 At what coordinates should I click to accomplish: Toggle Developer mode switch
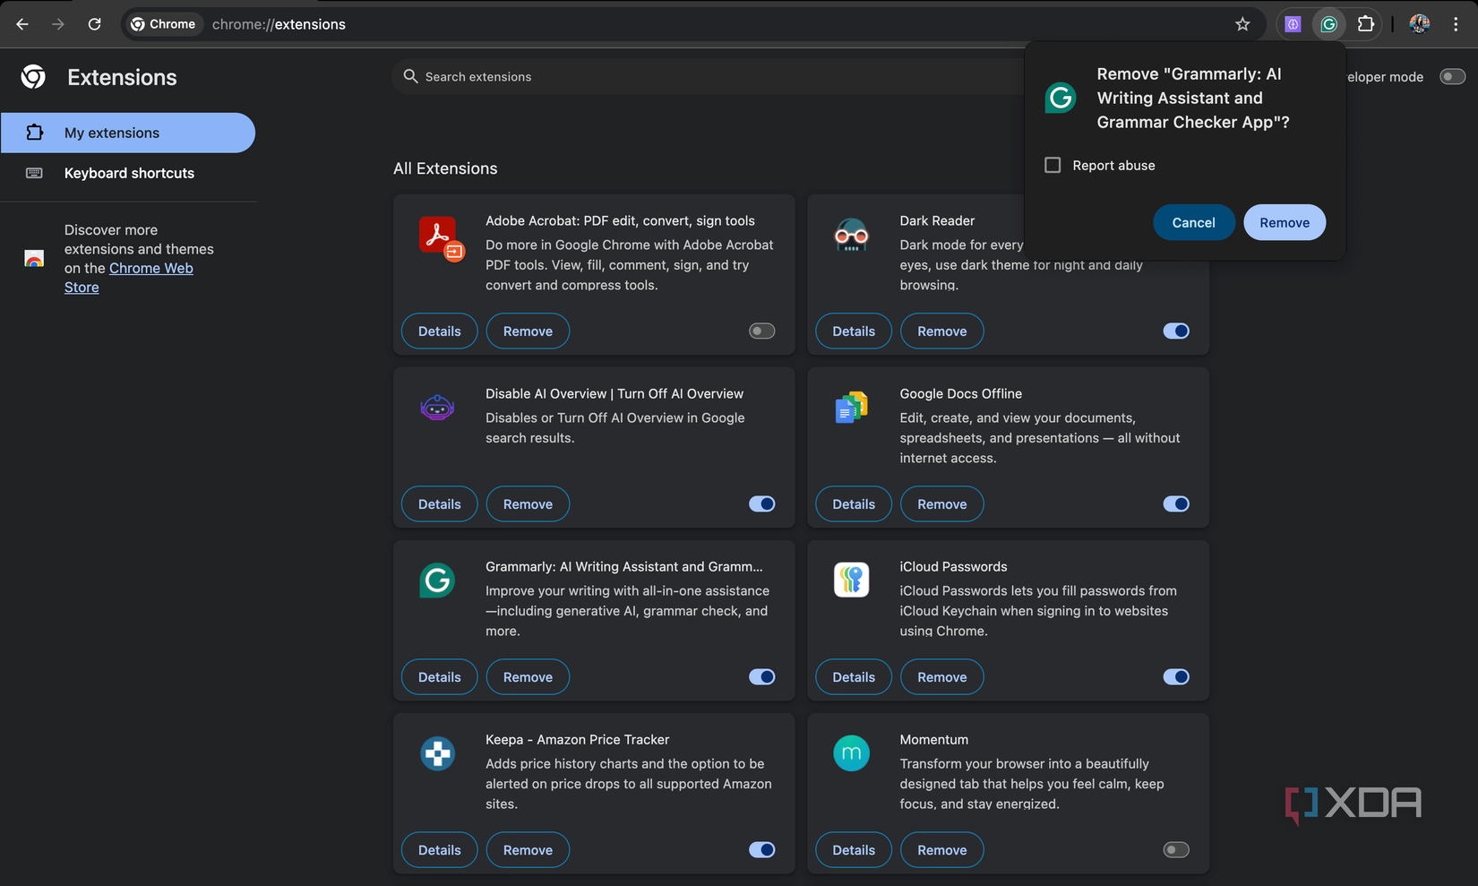click(1452, 77)
